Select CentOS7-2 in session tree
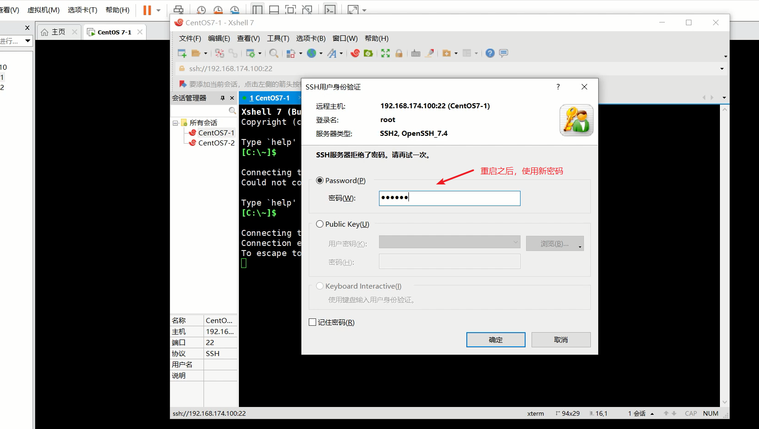 click(x=216, y=143)
